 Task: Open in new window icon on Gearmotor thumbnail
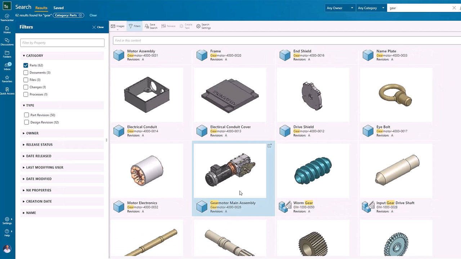[269, 146]
